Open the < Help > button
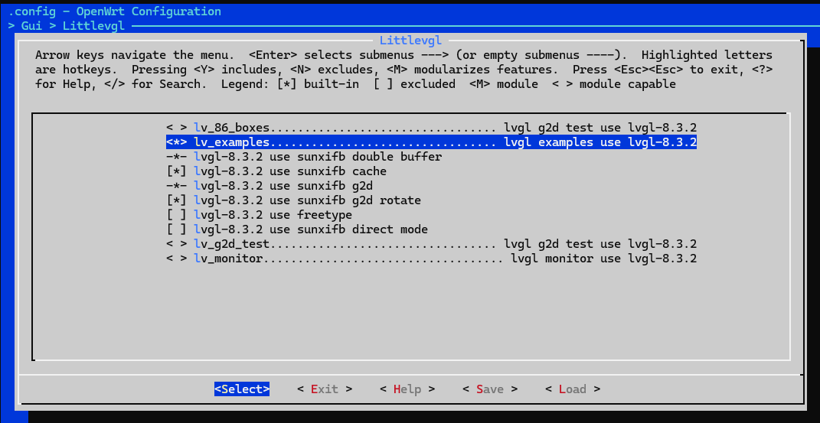 407,389
